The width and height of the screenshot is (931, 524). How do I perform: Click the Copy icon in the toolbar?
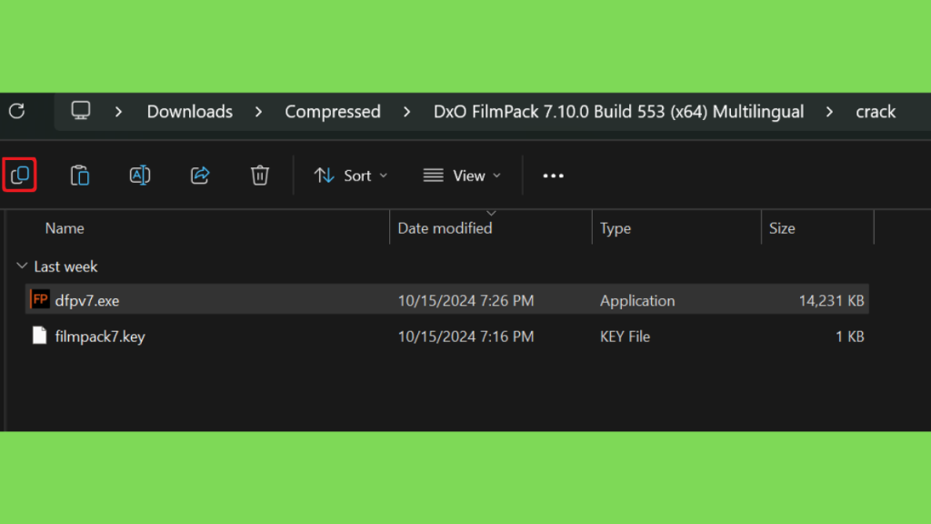(x=20, y=176)
